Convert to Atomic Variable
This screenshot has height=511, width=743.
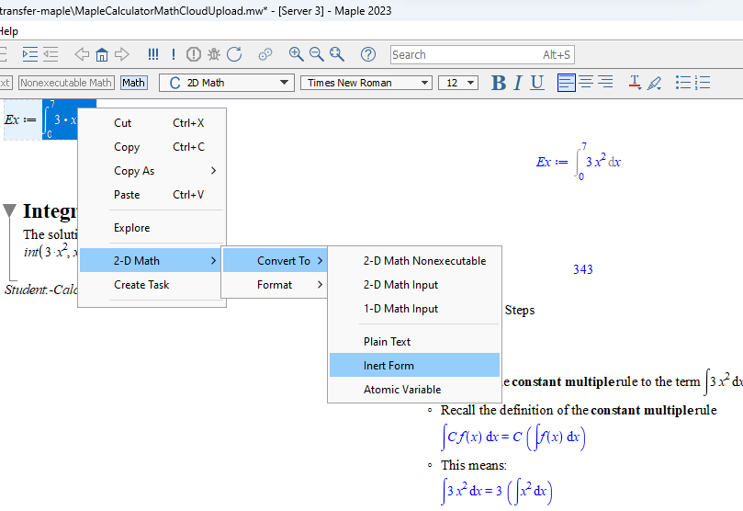click(414, 389)
